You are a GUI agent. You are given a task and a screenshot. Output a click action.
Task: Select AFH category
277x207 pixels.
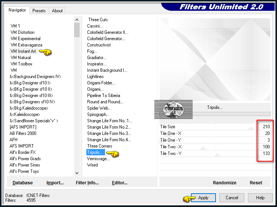click(13, 140)
